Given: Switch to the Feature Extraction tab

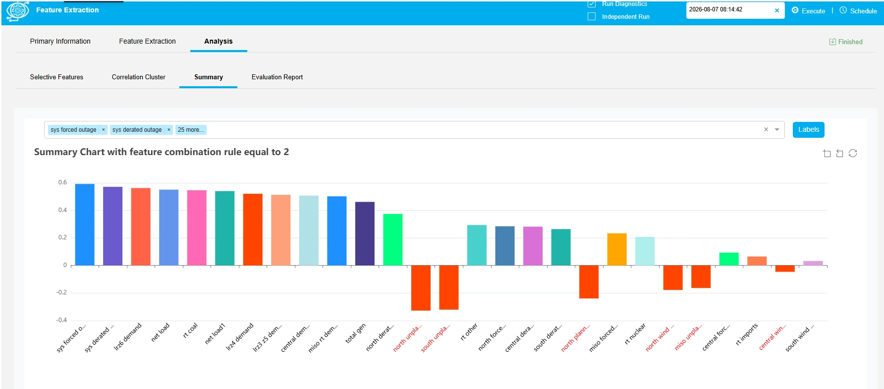Looking at the screenshot, I should click(147, 41).
